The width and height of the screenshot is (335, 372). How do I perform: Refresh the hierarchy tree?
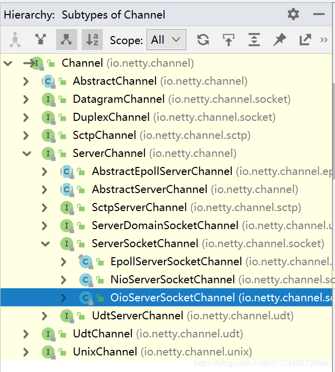click(203, 40)
